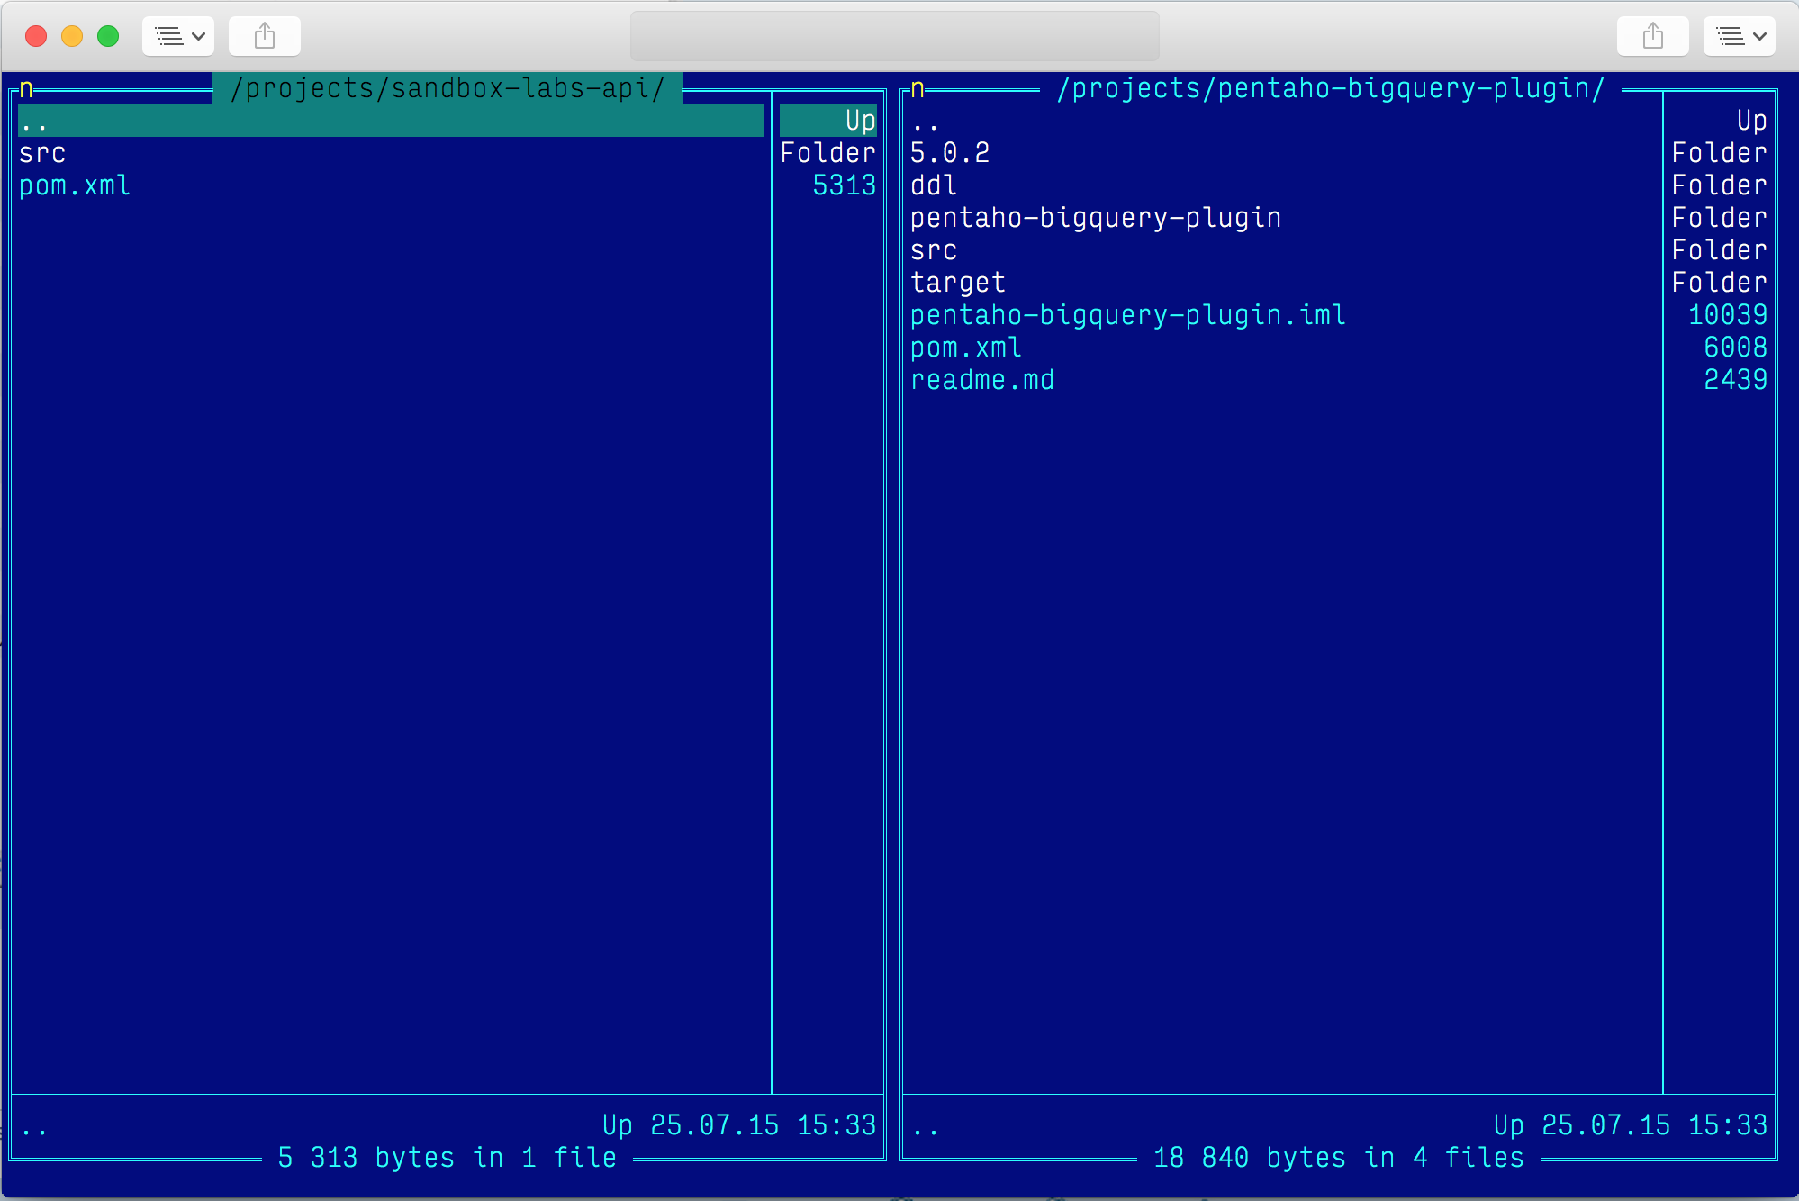Click left panel 'Up 25.07.15 15:33' info
This screenshot has height=1201, width=1799.
[739, 1125]
